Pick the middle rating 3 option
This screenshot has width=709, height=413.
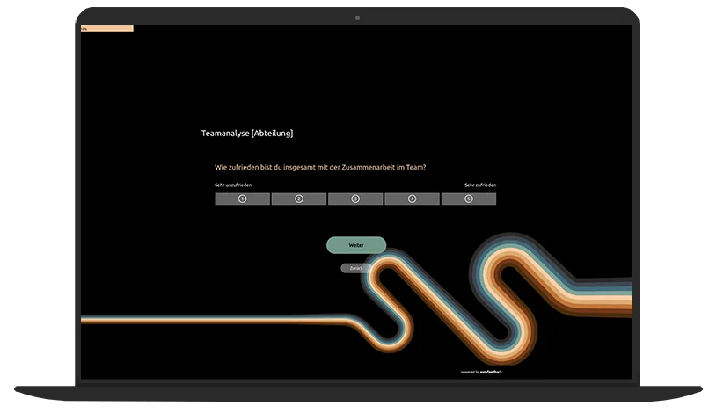355,199
